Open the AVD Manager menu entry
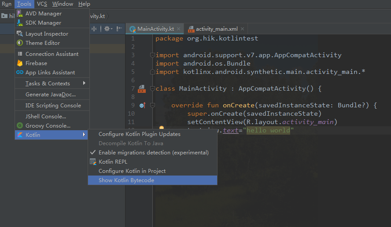This screenshot has height=227, width=391. (52, 14)
